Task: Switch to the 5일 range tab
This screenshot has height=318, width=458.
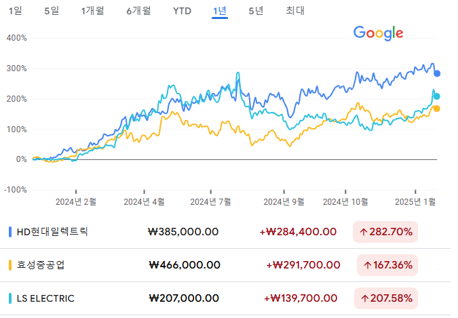Action: 52,11
